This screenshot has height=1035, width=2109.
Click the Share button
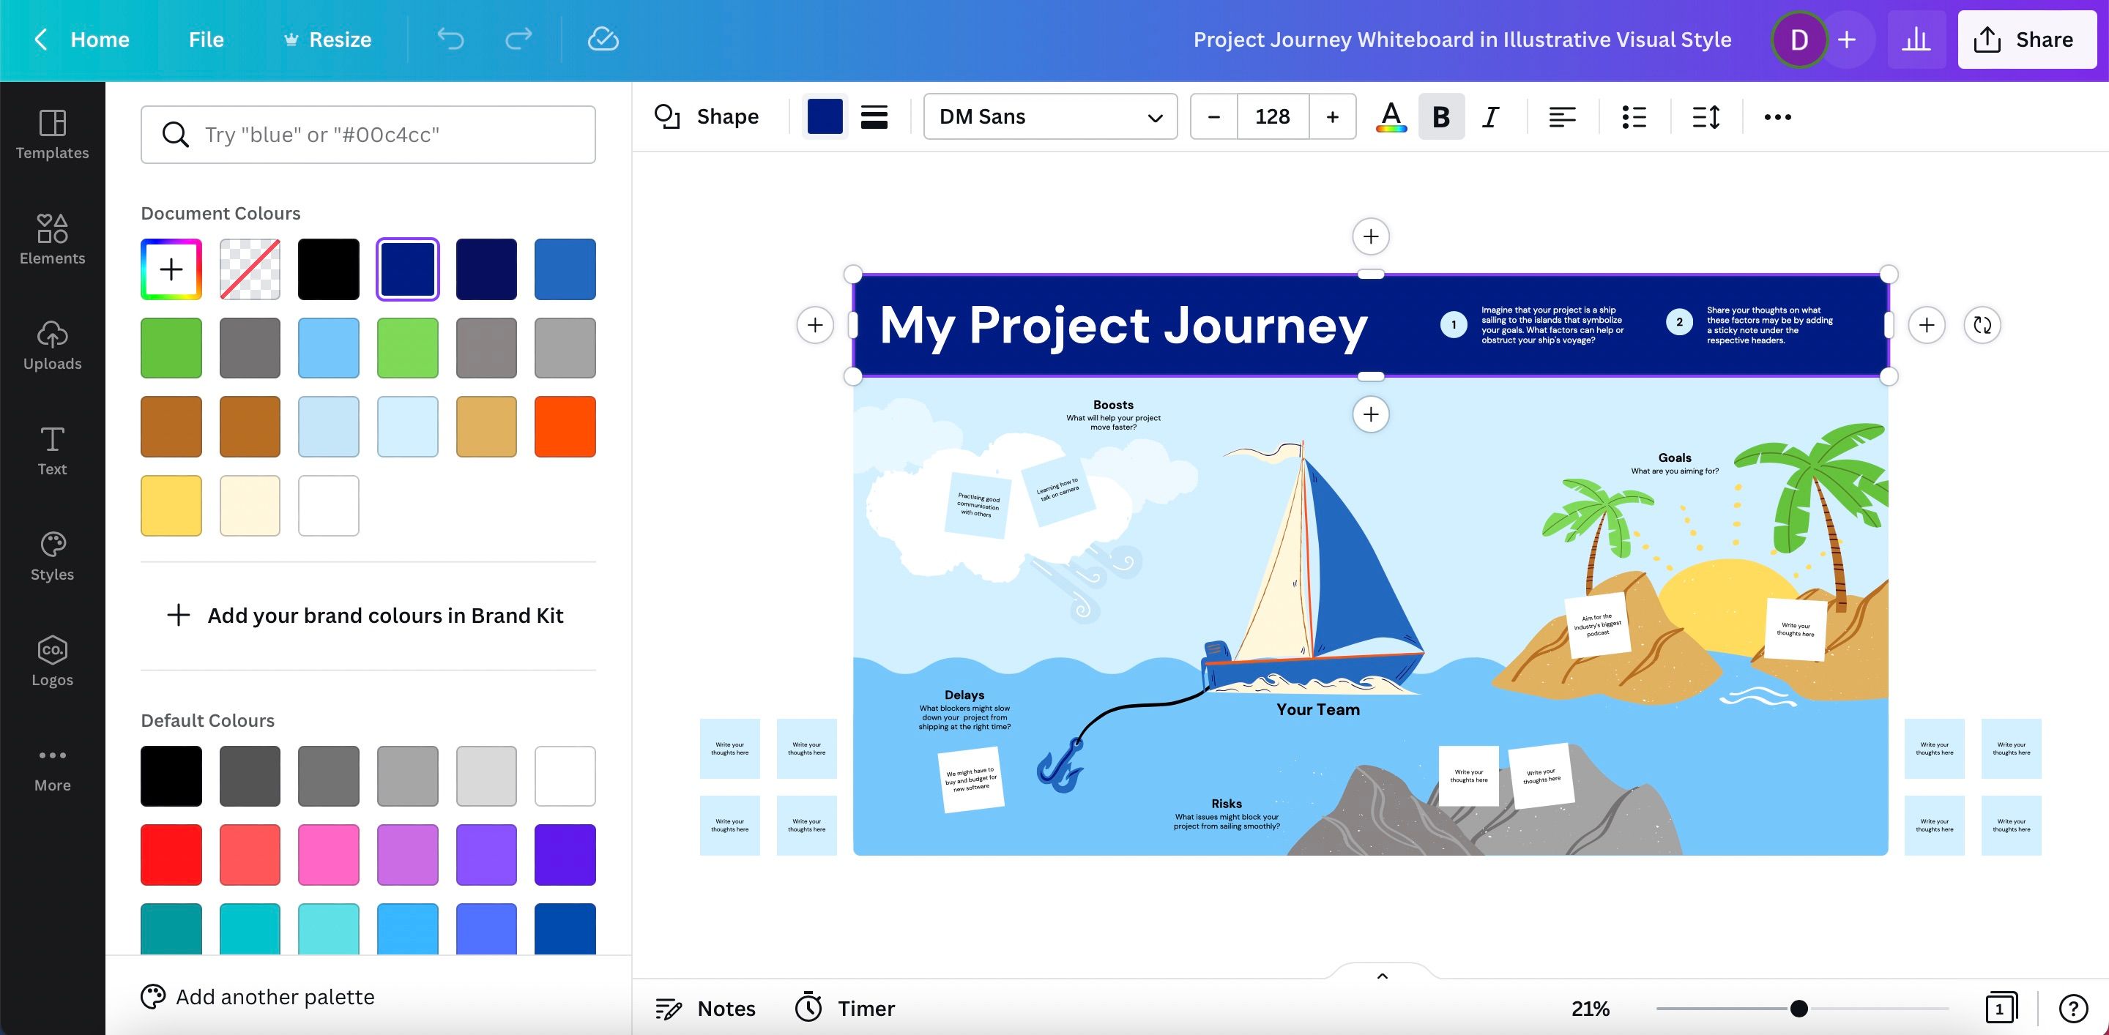2026,40
